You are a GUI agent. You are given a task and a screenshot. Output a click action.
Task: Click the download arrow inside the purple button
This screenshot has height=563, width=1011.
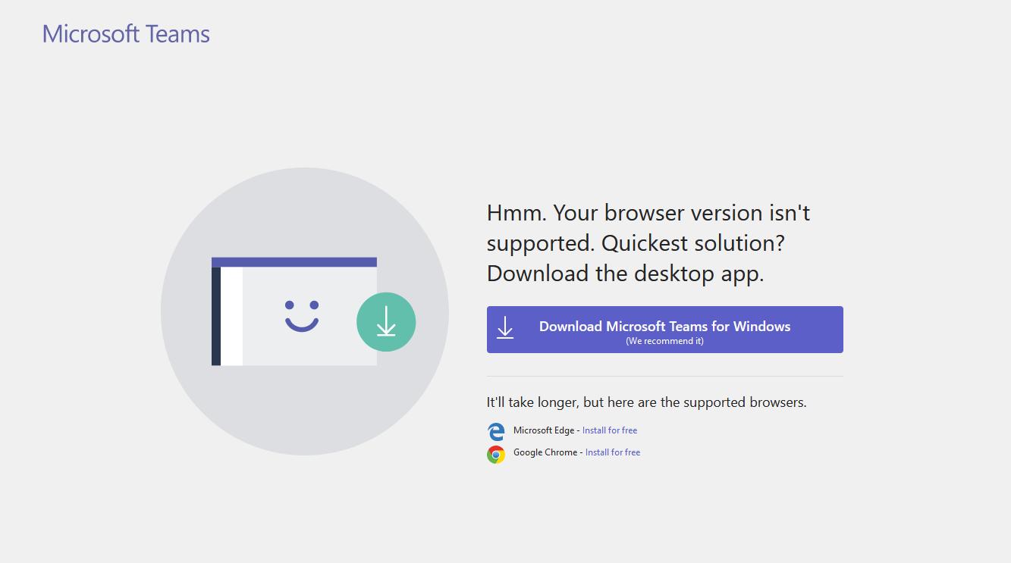(x=505, y=328)
